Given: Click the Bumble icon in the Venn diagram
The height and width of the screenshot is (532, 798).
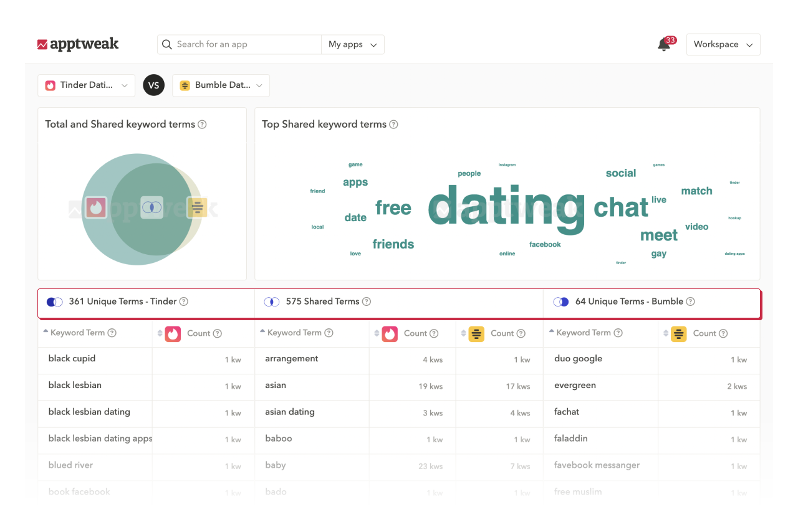Looking at the screenshot, I should 197,207.
